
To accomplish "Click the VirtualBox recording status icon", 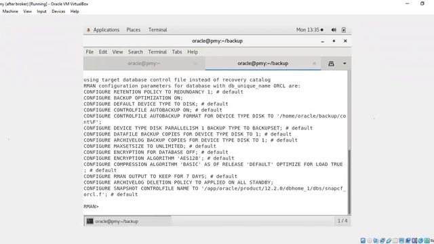I will tap(408, 241).
